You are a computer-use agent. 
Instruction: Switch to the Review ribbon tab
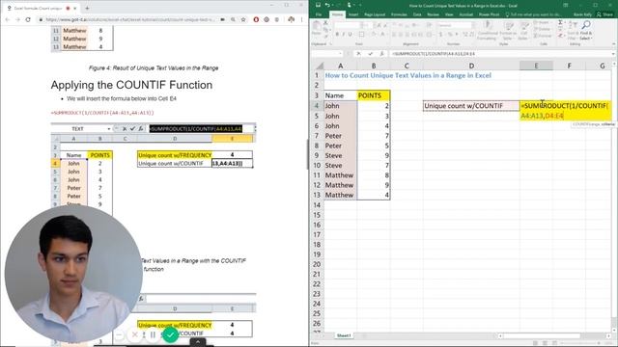pyautogui.click(x=434, y=14)
